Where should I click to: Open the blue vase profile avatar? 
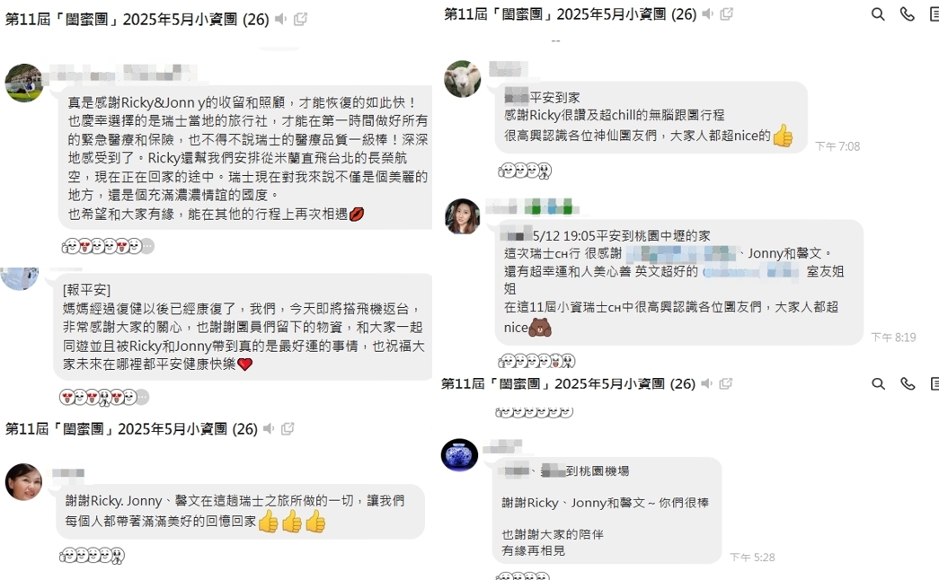459,455
